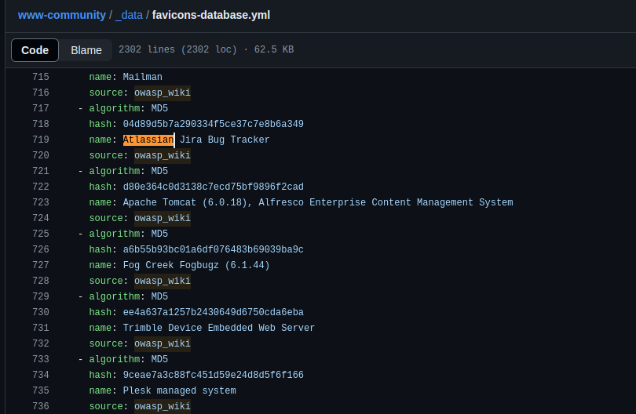
Task: Select line number 733
Action: pyautogui.click(x=41, y=359)
